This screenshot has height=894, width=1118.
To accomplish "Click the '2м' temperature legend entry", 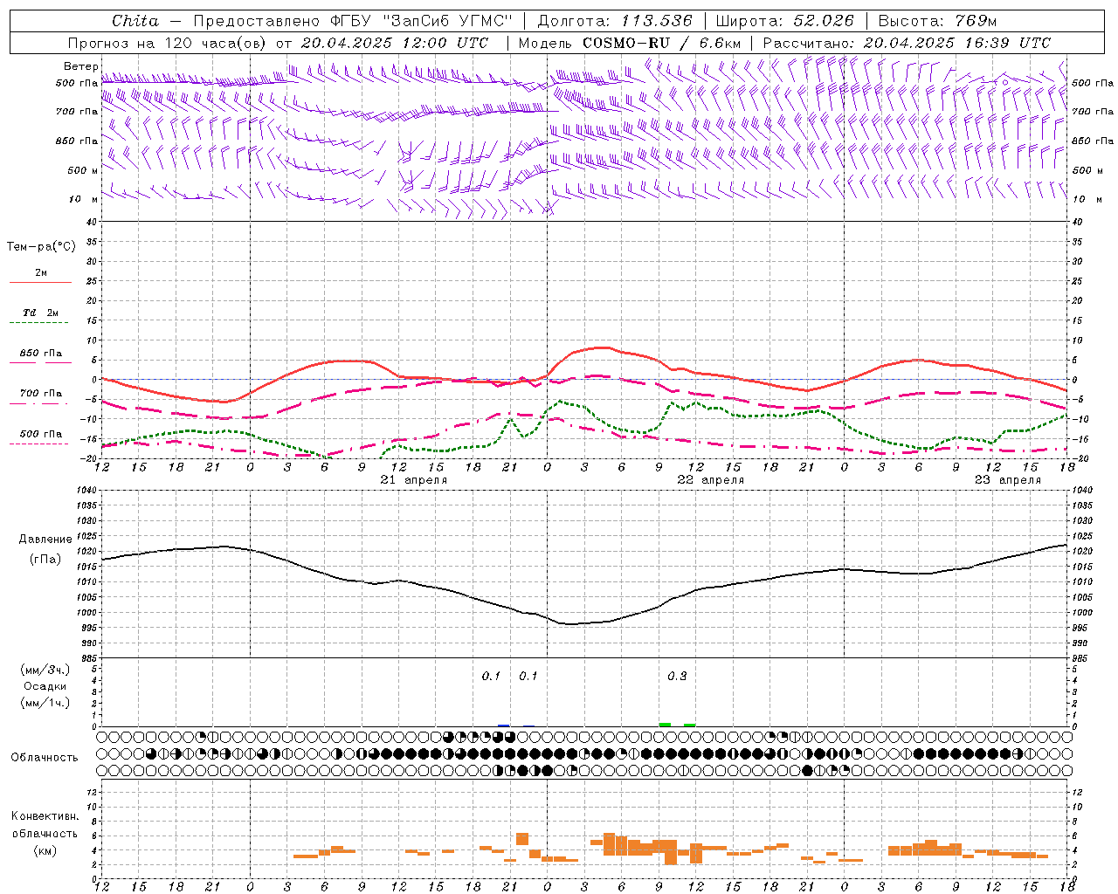I will click(41, 272).
